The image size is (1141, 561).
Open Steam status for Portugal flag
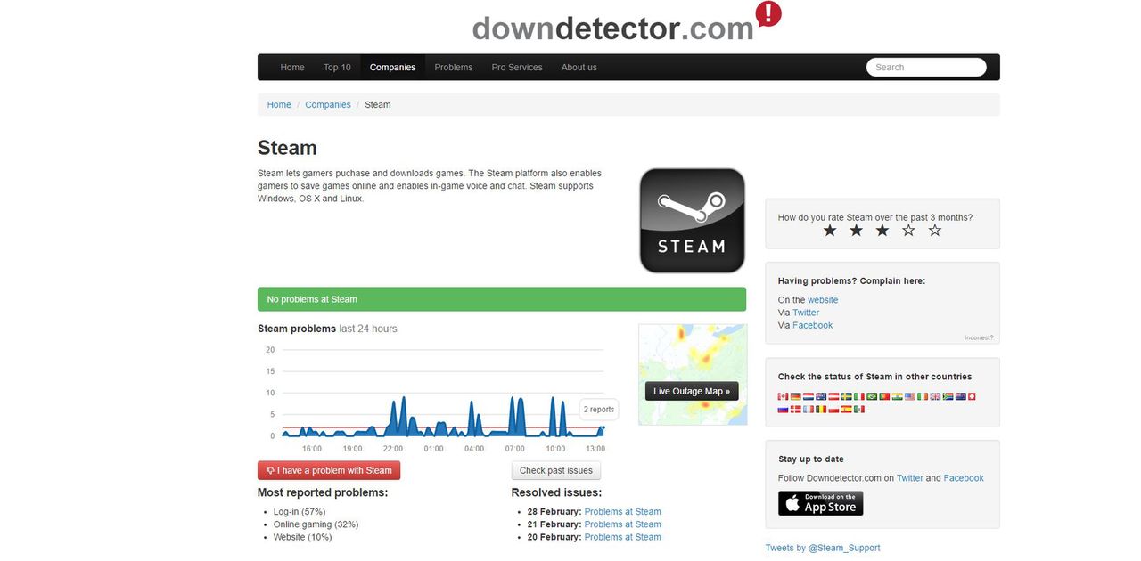884,396
